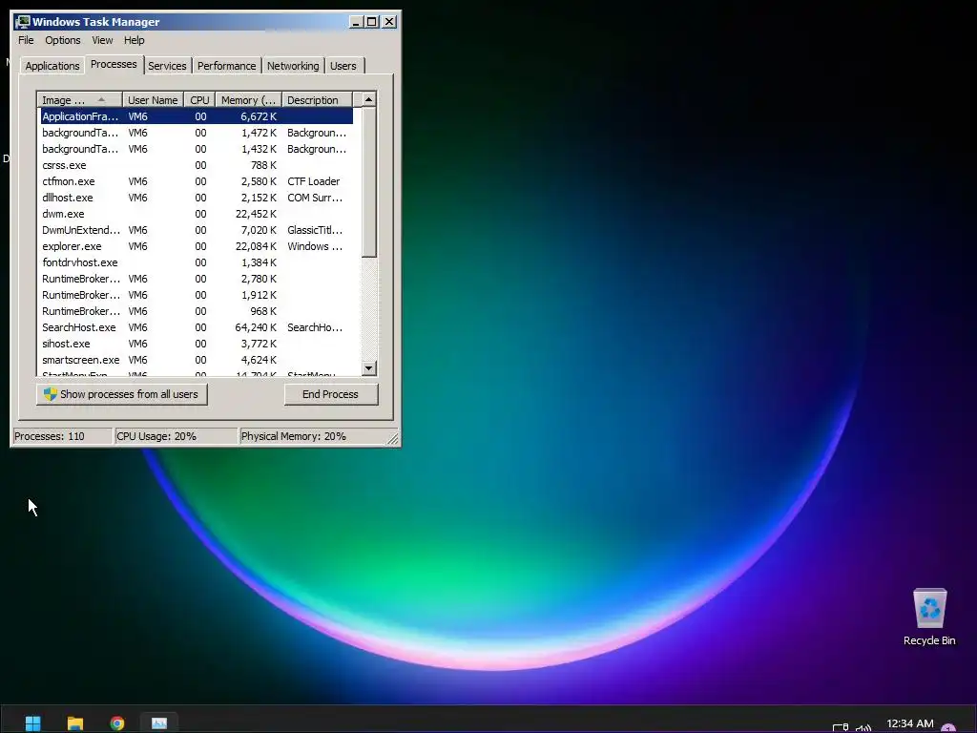977x733 pixels.
Task: Select the DwmUnExtend... process
Action: 197,230
